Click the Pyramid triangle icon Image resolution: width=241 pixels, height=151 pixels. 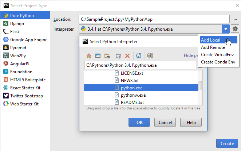click(x=6, y=47)
